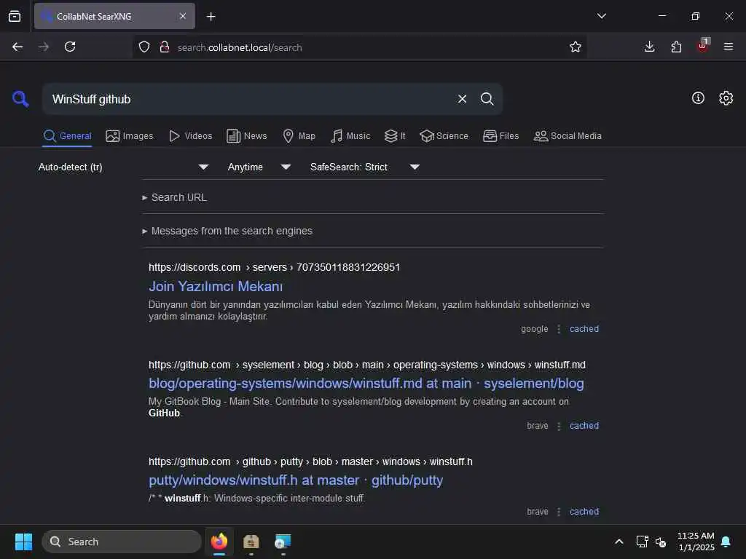Open the Anytime time range dropdown
This screenshot has height=559, width=746.
click(259, 167)
